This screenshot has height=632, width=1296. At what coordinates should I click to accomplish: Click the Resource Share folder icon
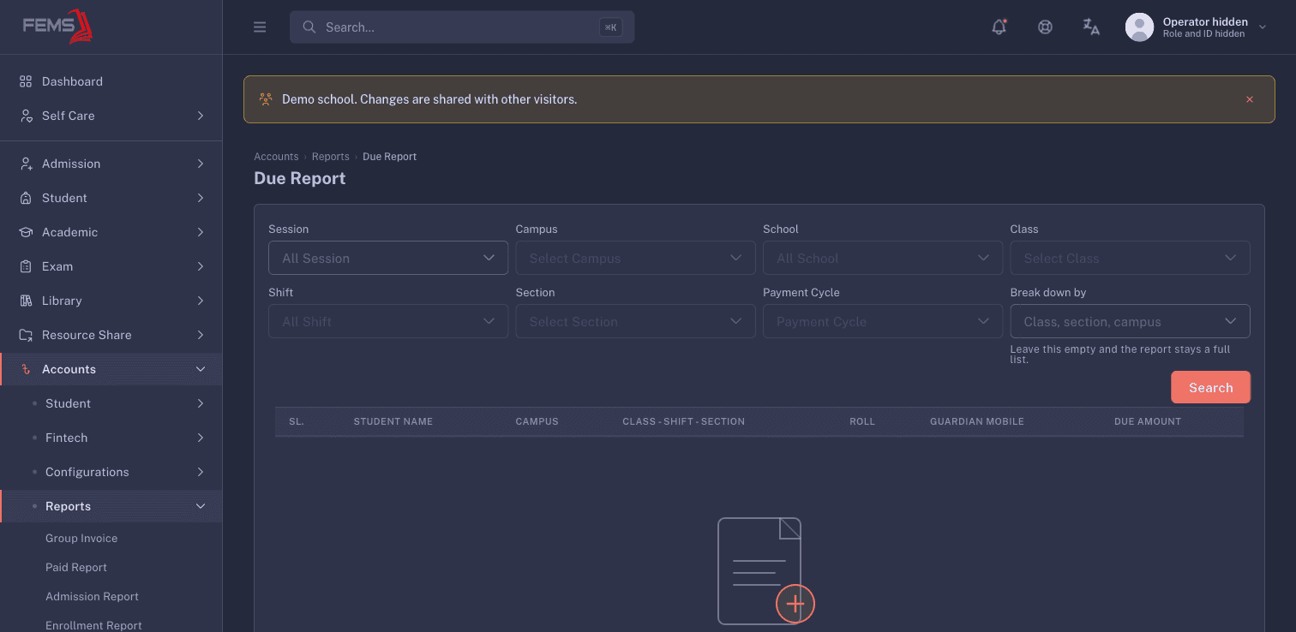pos(26,335)
